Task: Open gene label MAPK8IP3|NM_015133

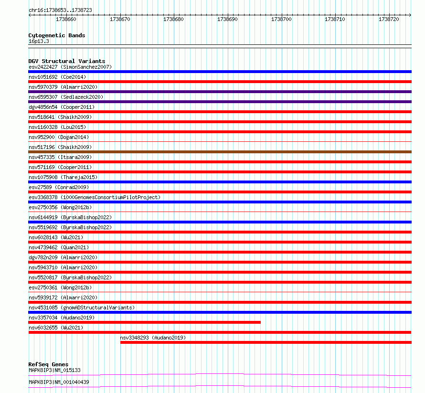Action: point(54,370)
